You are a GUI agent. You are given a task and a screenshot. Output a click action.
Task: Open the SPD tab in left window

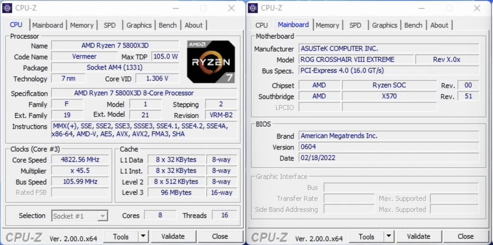pos(109,25)
